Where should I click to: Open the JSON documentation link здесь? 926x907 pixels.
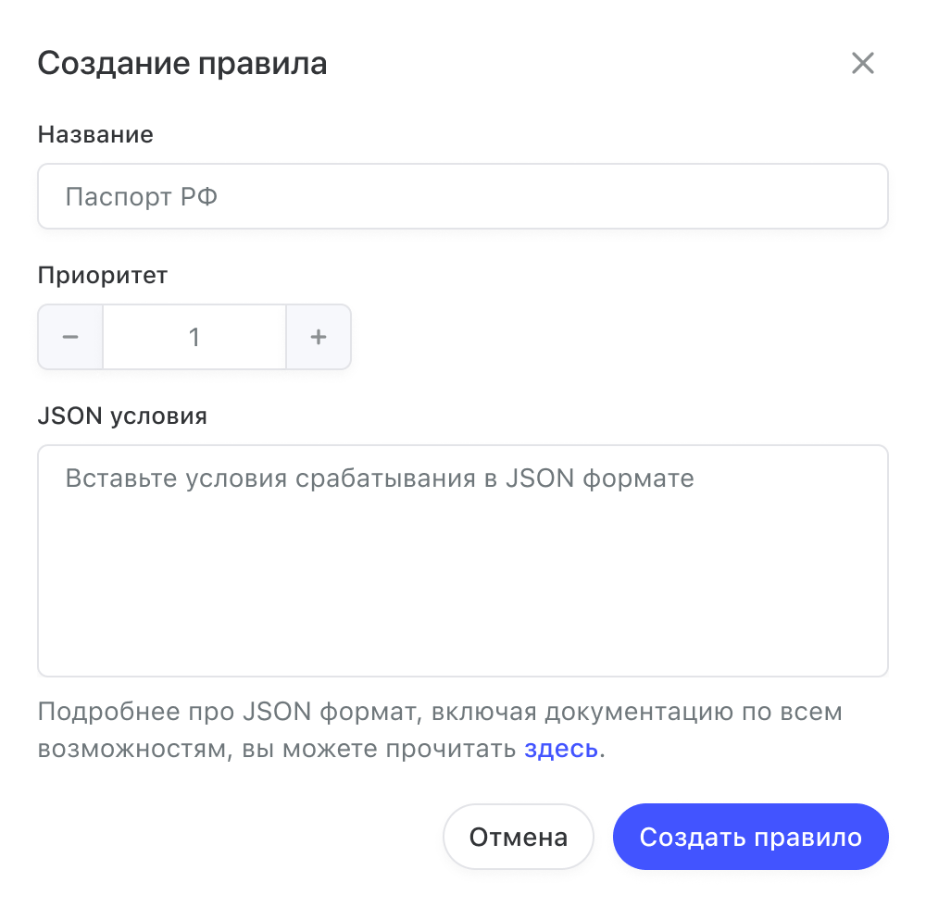point(561,748)
